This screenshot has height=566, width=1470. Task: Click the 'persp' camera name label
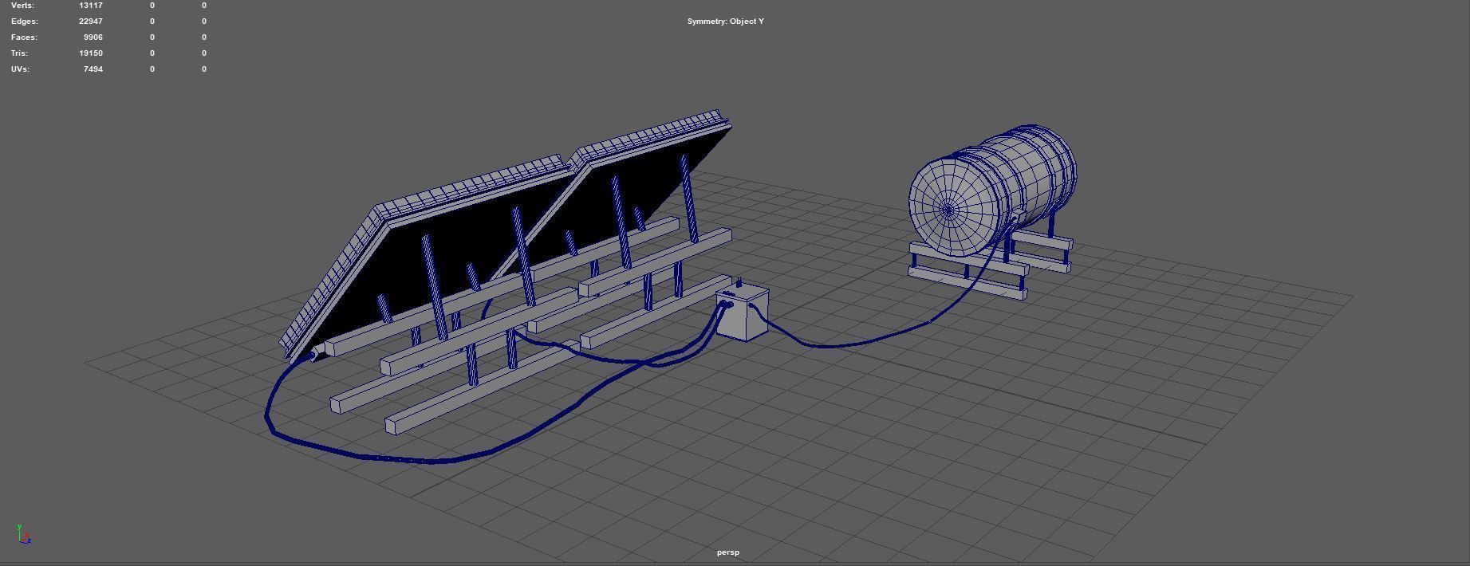(728, 552)
